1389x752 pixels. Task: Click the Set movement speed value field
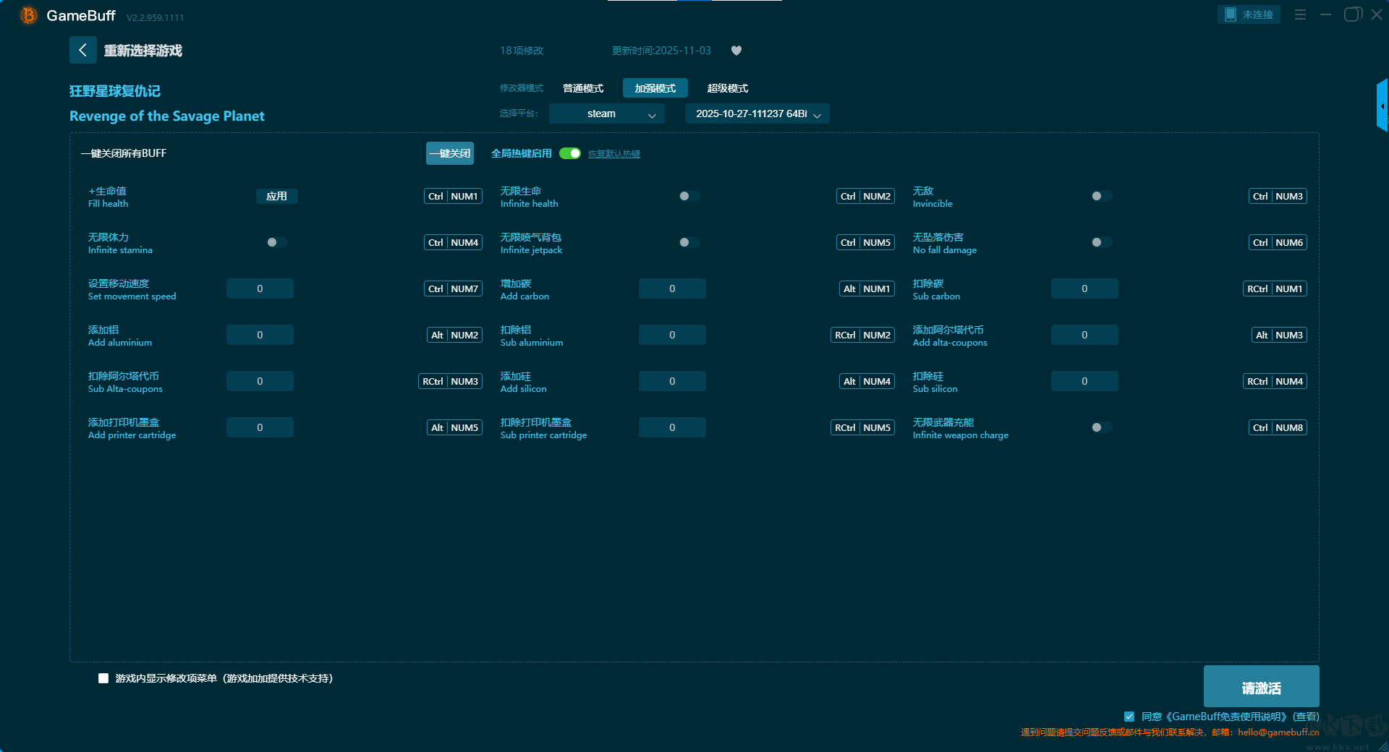pos(260,289)
